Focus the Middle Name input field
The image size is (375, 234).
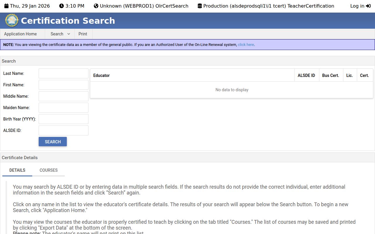pos(64,96)
